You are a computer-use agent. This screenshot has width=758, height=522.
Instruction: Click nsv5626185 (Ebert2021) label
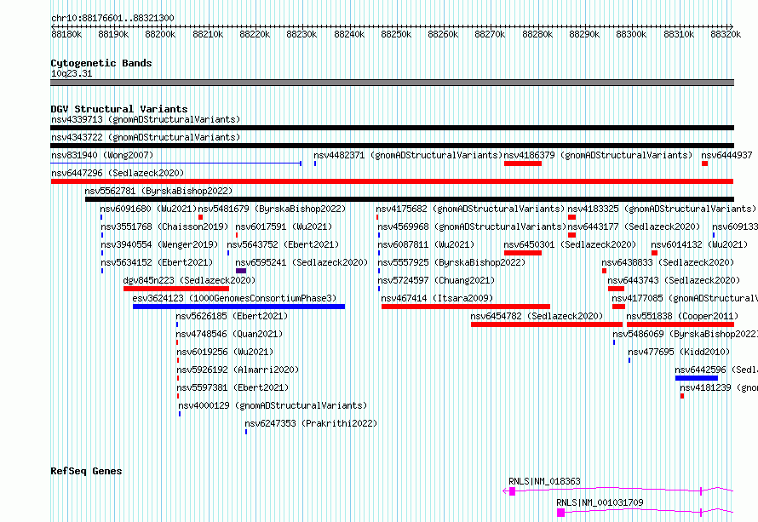[x=232, y=316]
